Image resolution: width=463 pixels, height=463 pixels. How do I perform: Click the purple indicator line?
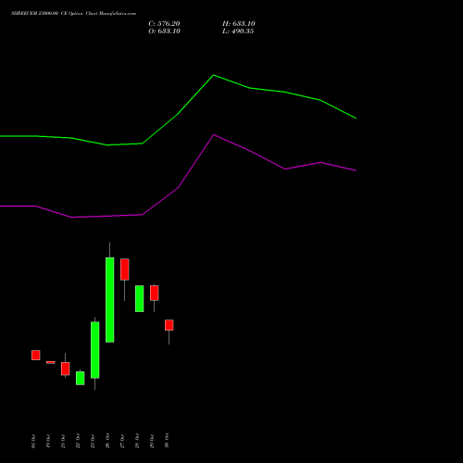pos(178,188)
